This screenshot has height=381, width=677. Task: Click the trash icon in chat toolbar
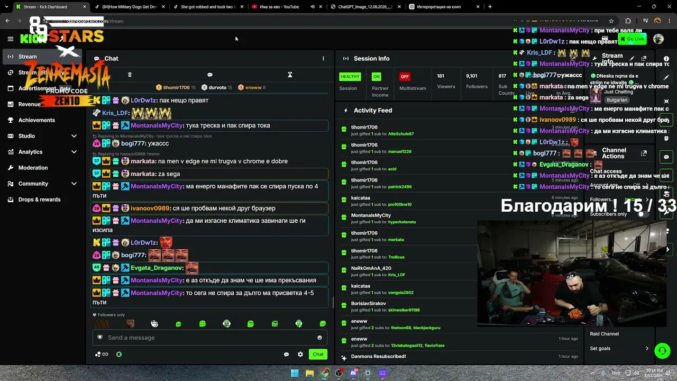[130, 75]
